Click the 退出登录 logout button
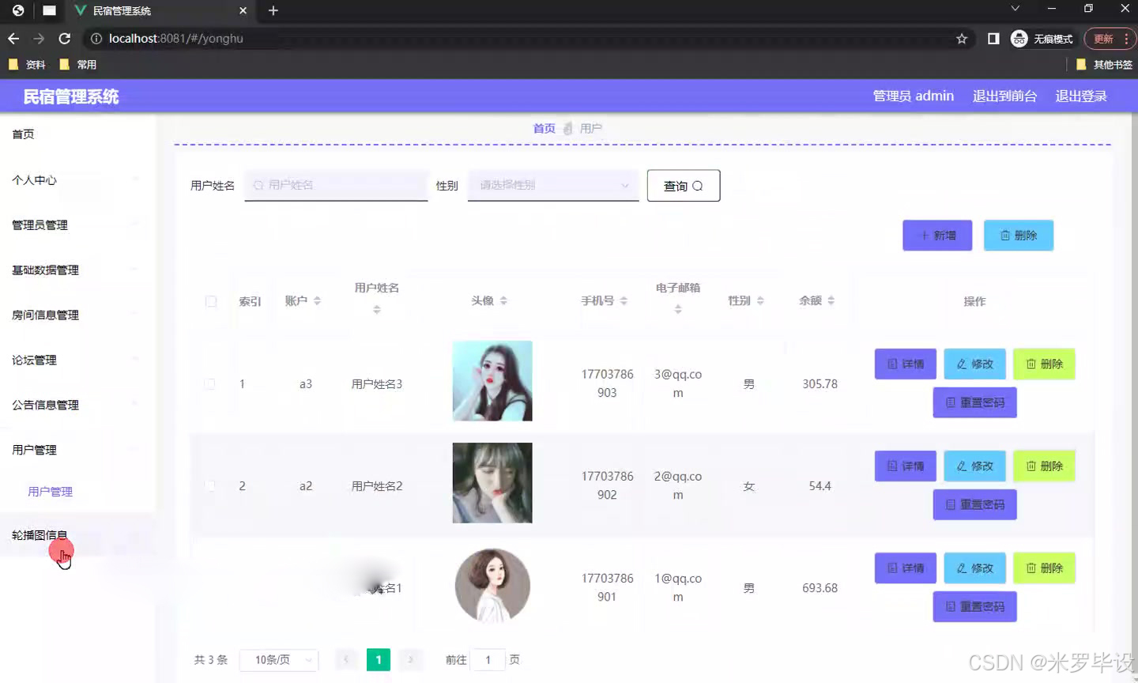Screen dimensions: 1138x683 tap(1080, 96)
